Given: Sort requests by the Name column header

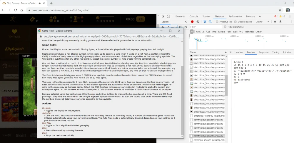Looking at the screenshot, I should [208, 52].
